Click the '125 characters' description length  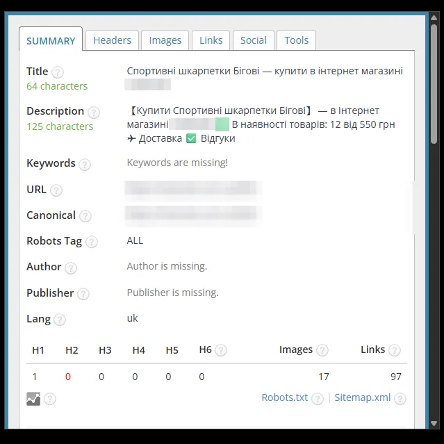click(60, 126)
